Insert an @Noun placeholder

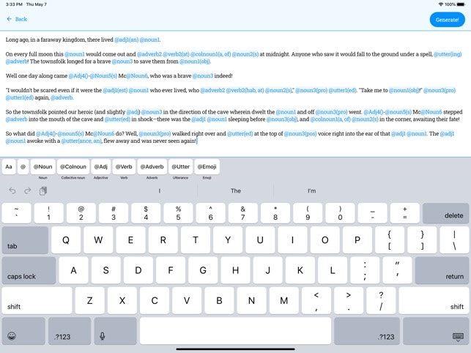point(43,167)
